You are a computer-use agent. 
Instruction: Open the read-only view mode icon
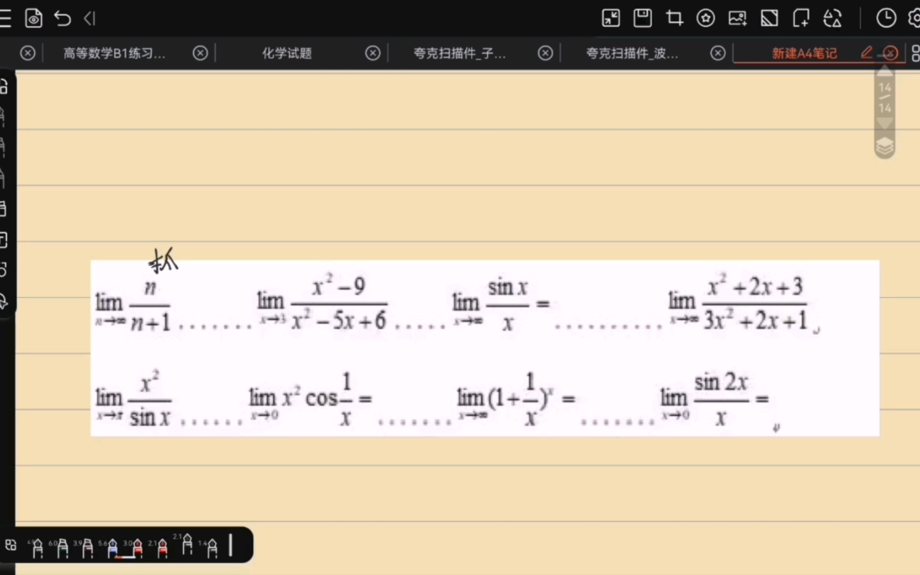[34, 19]
